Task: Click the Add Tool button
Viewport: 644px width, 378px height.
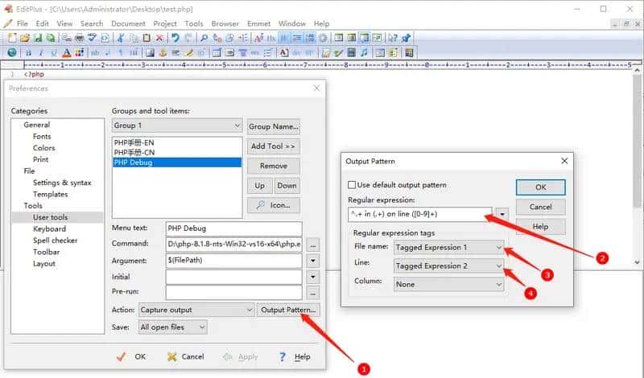Action: pos(273,146)
